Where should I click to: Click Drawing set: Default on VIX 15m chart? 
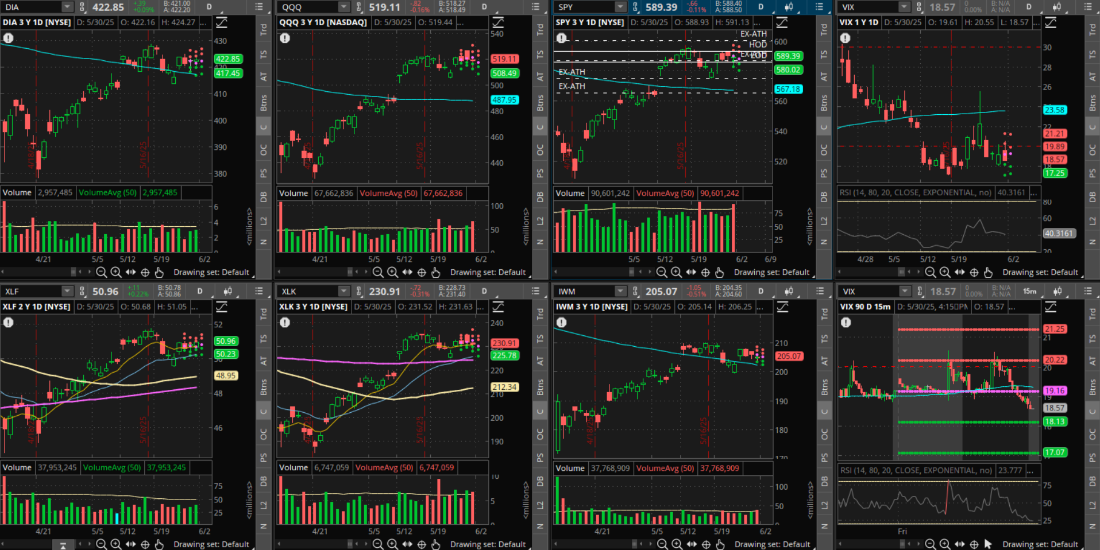pyautogui.click(x=1040, y=544)
